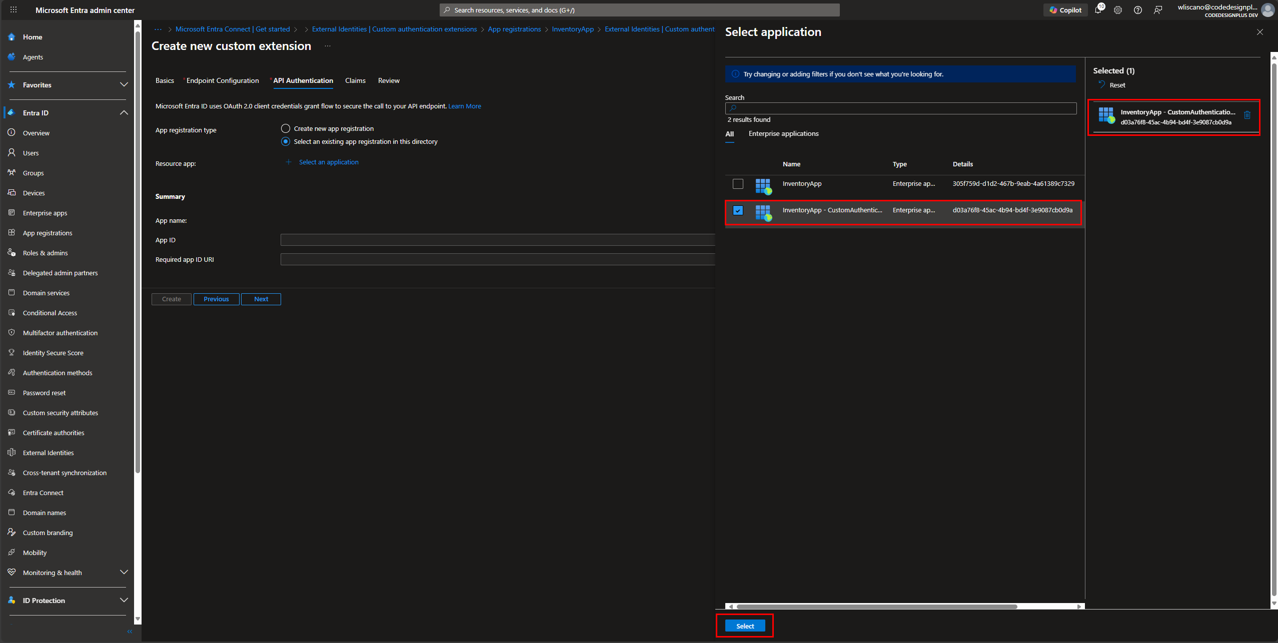Show the All results tab
1278x643 pixels.
click(730, 134)
